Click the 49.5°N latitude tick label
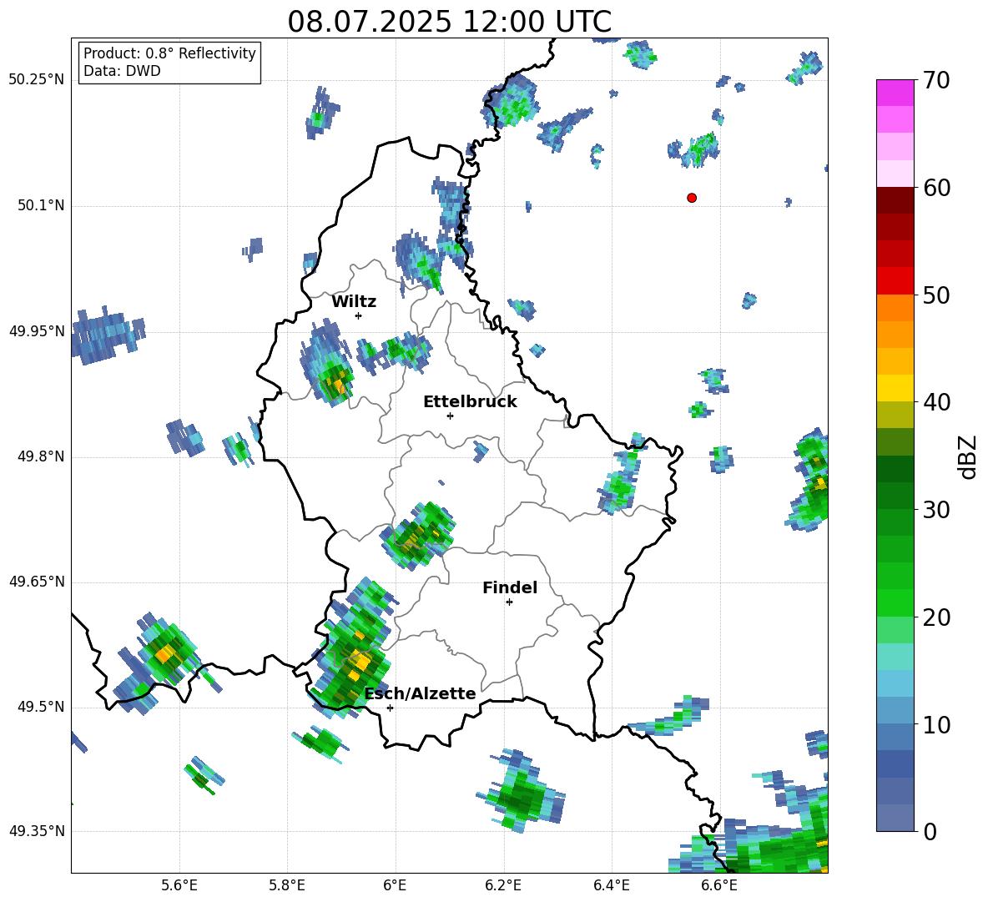 pos(41,707)
